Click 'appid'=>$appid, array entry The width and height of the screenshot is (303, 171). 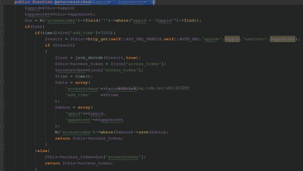pyautogui.click(x=85, y=113)
